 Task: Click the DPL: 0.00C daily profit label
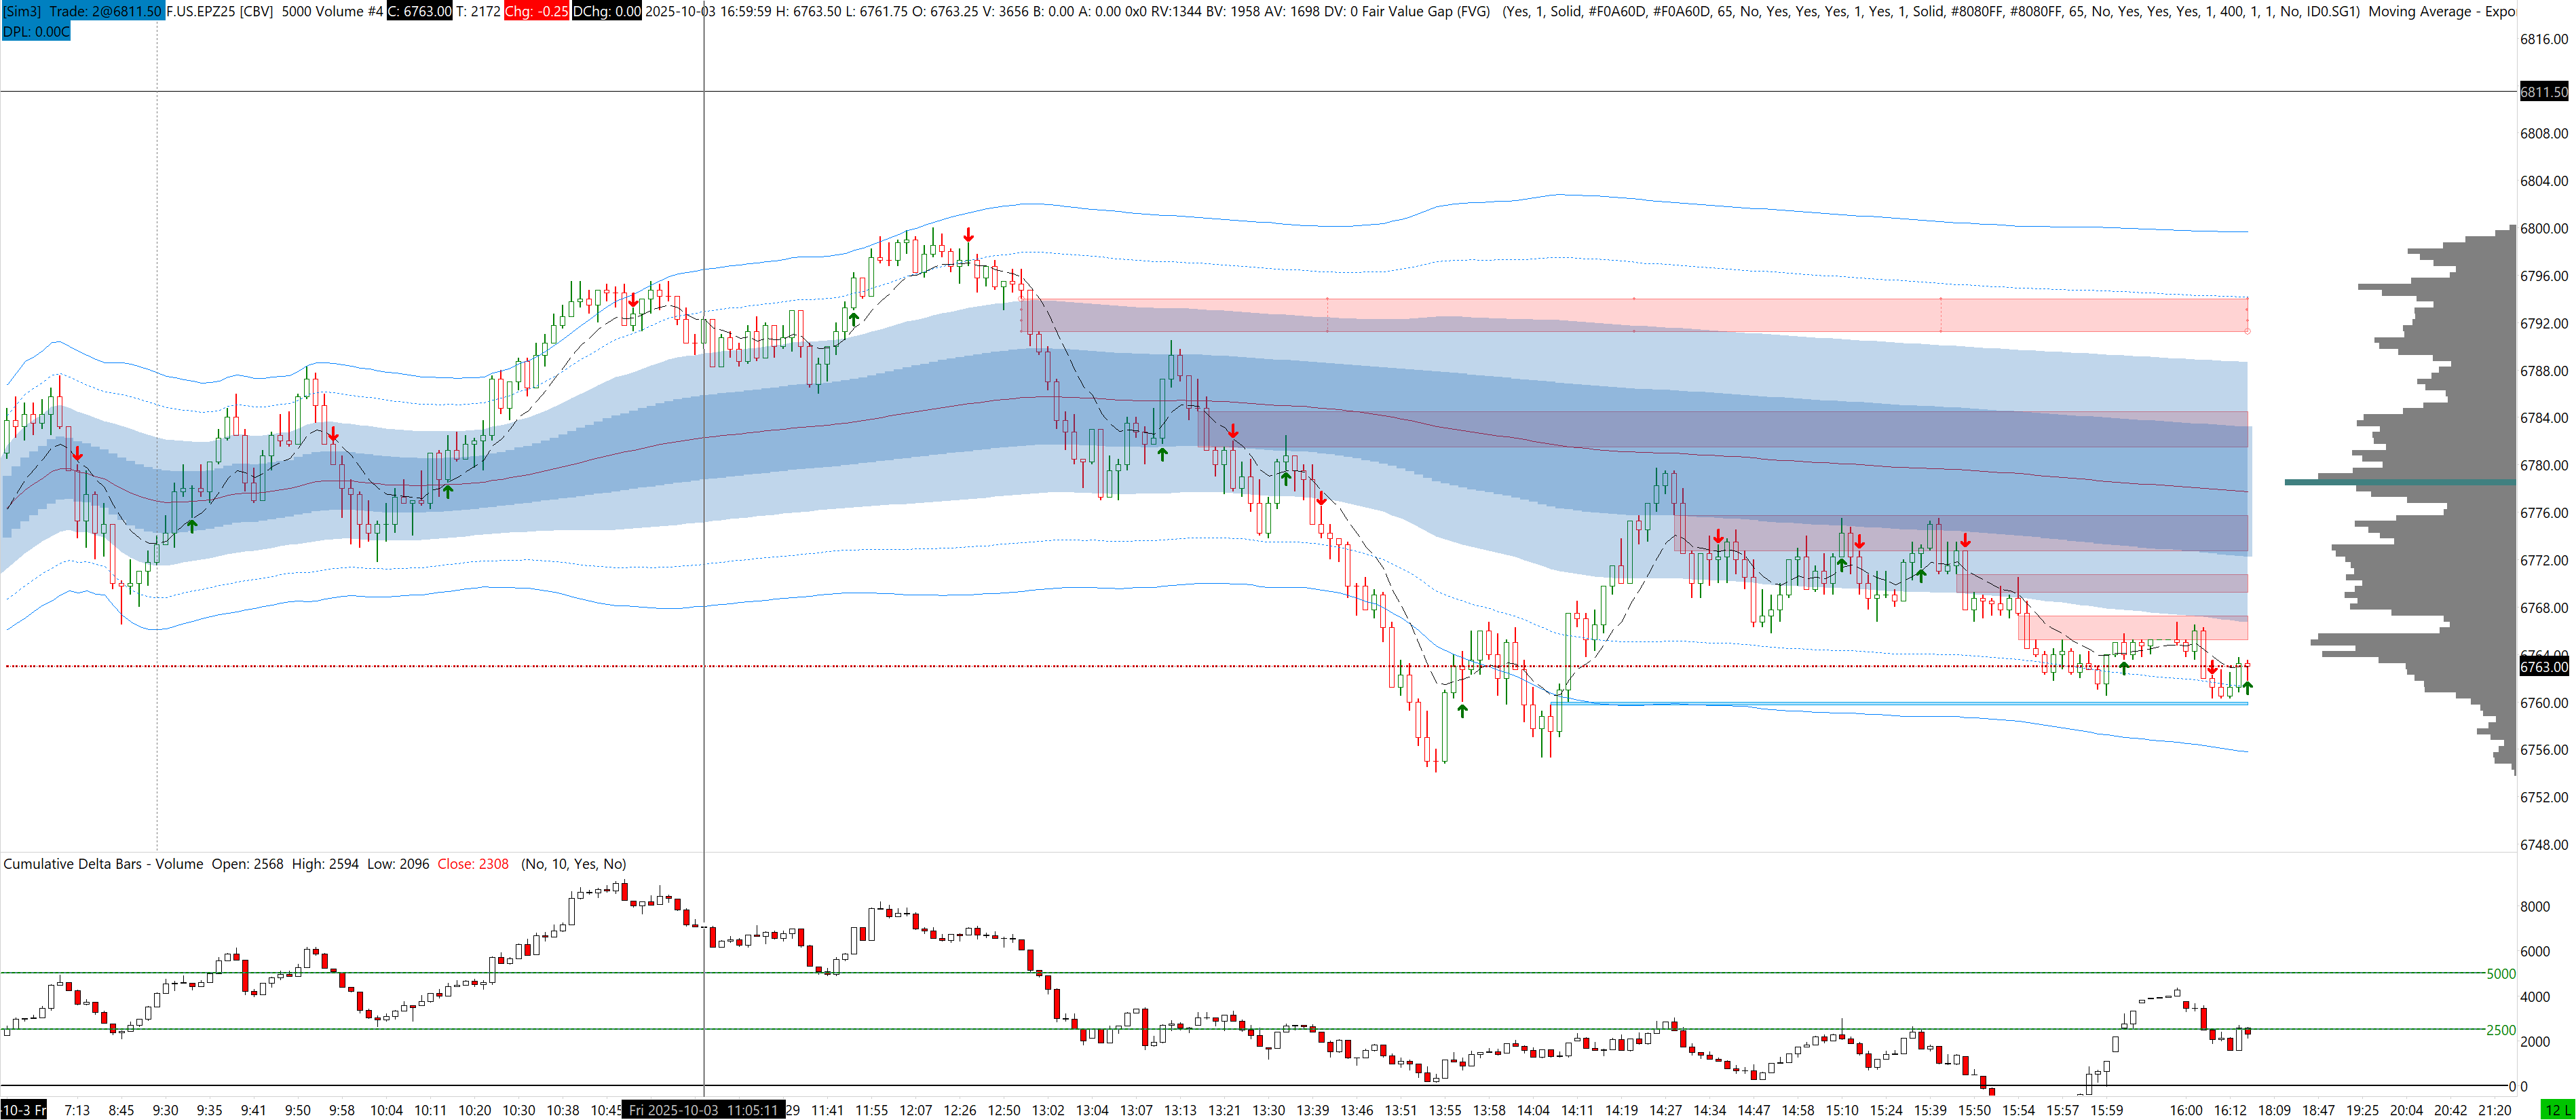(36, 31)
